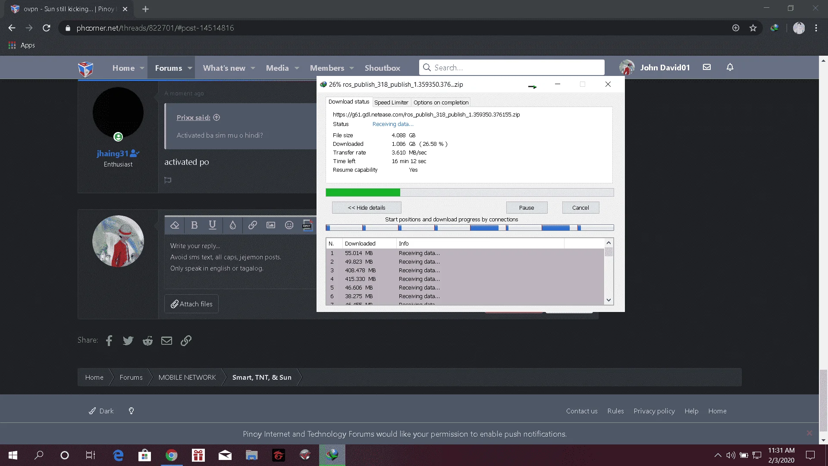Open the Members nav item
Screen dimensions: 828x466
[x=327, y=68]
